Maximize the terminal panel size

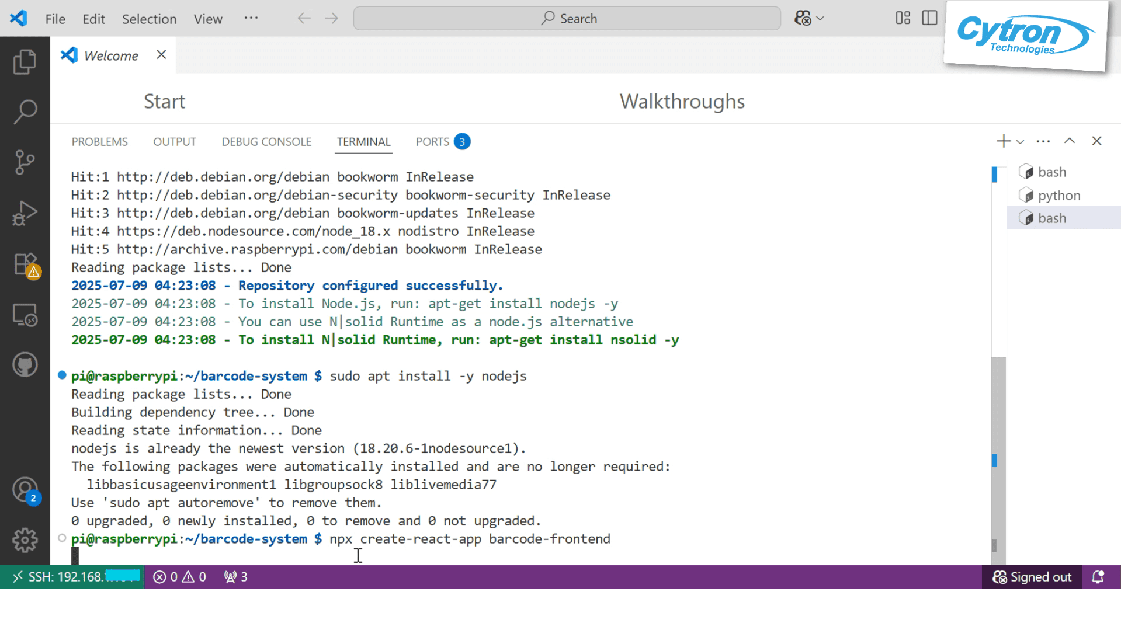[1069, 141]
